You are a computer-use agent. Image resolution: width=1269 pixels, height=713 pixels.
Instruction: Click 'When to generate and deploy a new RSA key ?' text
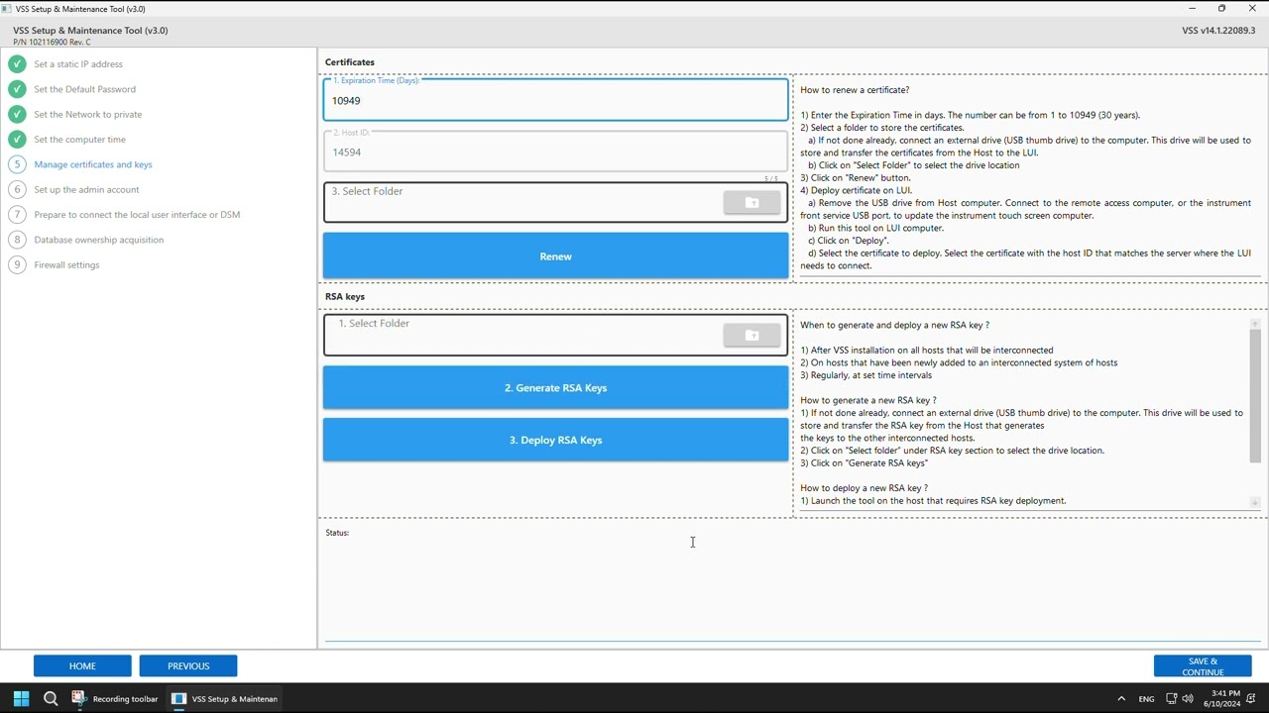[895, 325]
